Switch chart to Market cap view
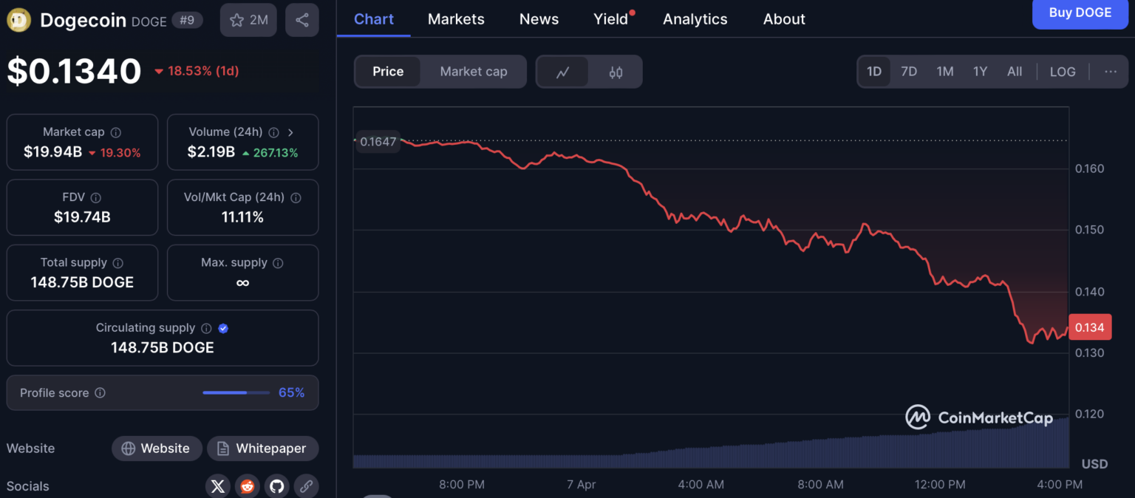 tap(473, 71)
